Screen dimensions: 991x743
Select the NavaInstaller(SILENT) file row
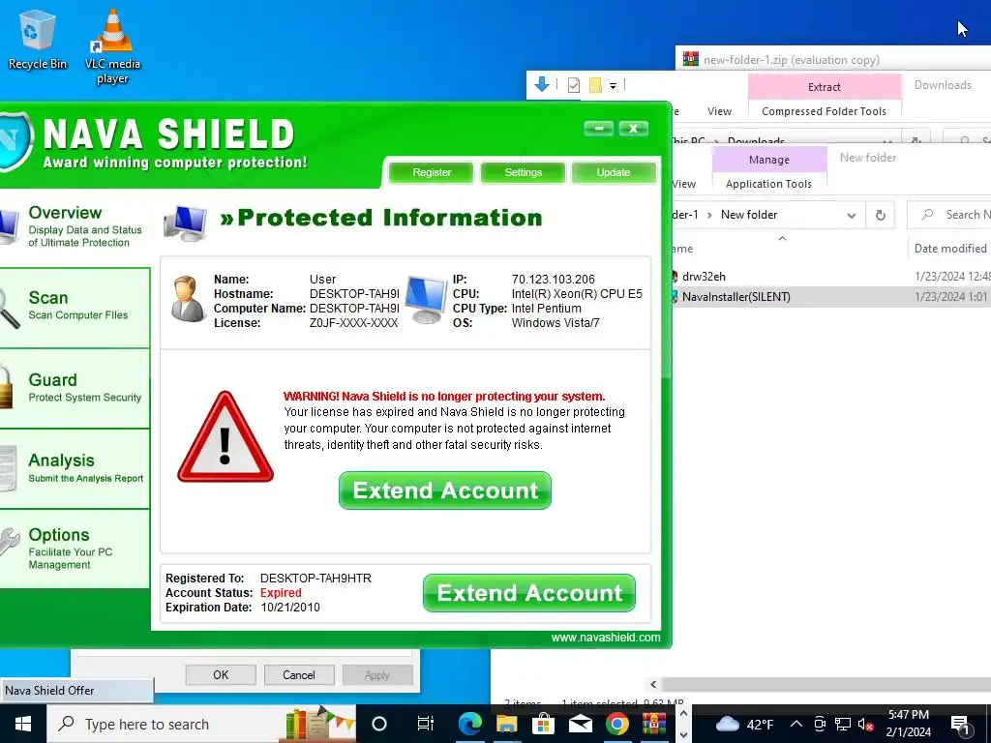click(x=830, y=297)
